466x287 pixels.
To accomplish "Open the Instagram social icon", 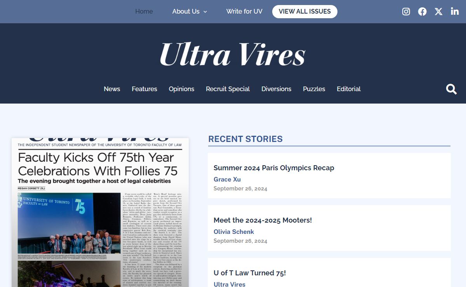I will (406, 12).
